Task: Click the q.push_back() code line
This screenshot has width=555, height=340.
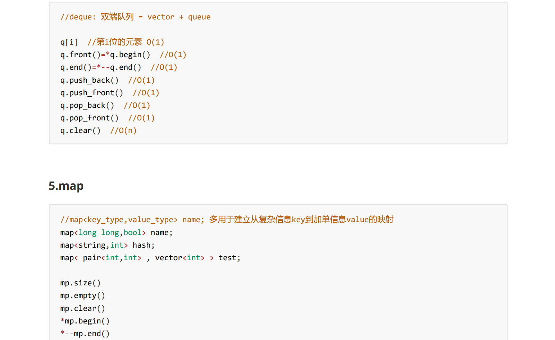Action: [x=108, y=80]
